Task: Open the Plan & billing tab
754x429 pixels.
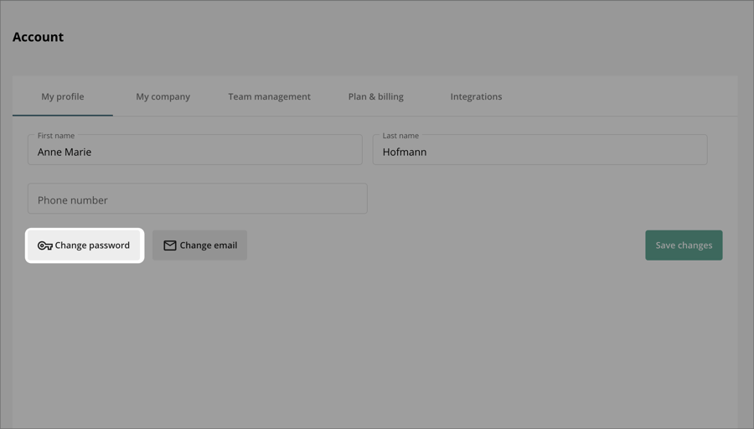Action: (x=376, y=96)
